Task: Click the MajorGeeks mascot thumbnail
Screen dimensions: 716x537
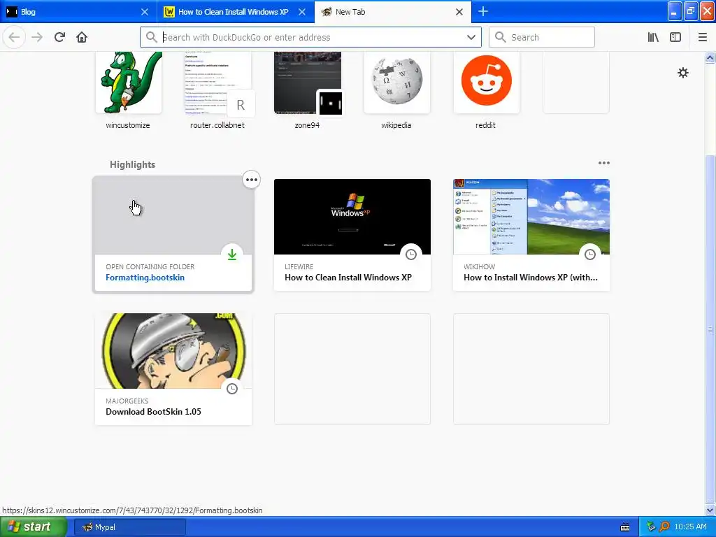Action: (x=173, y=351)
